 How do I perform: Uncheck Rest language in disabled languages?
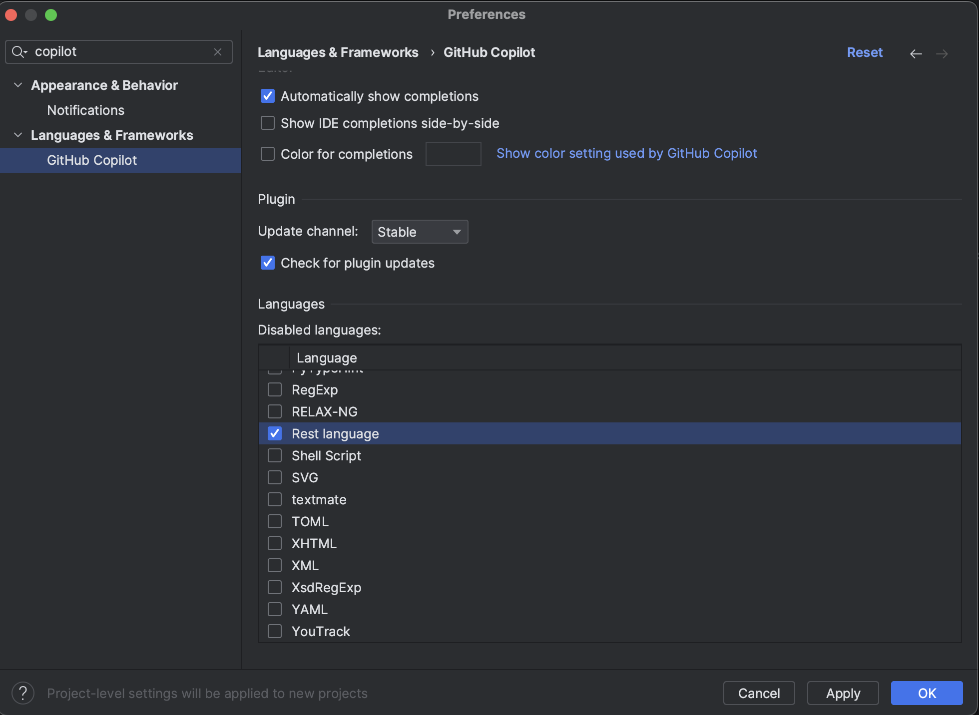coord(274,433)
